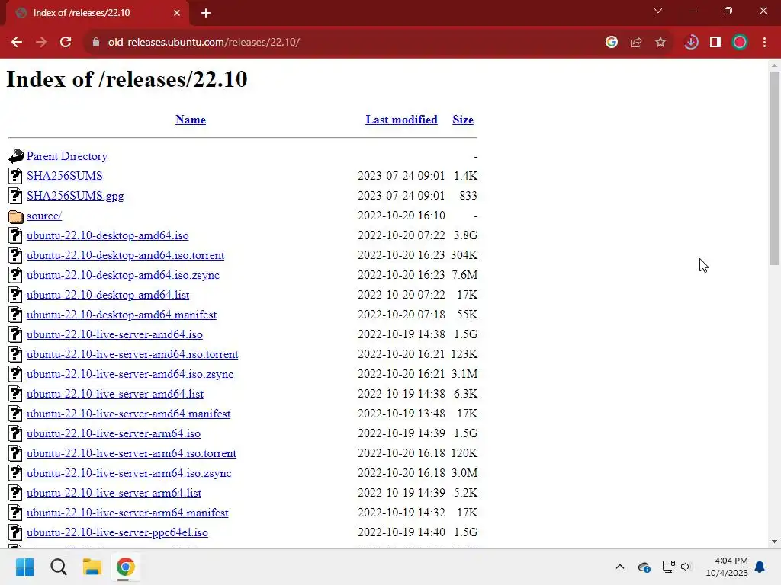Click date 2023-07-24 09:01 for SHA256SUMS.gpg

(x=401, y=196)
